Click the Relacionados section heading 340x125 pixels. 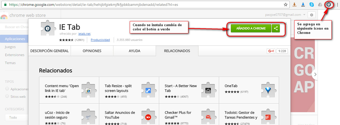56,71
